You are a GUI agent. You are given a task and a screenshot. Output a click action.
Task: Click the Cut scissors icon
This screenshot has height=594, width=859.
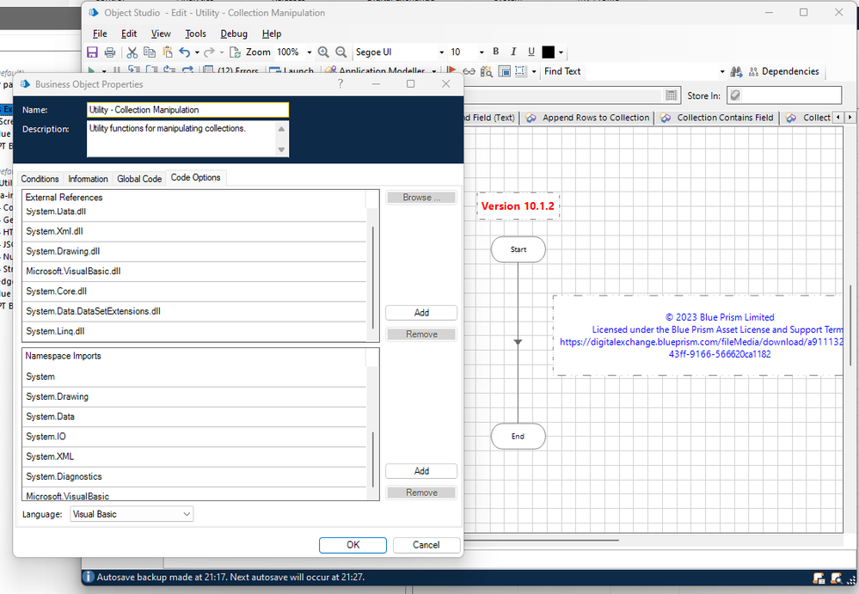(x=132, y=52)
